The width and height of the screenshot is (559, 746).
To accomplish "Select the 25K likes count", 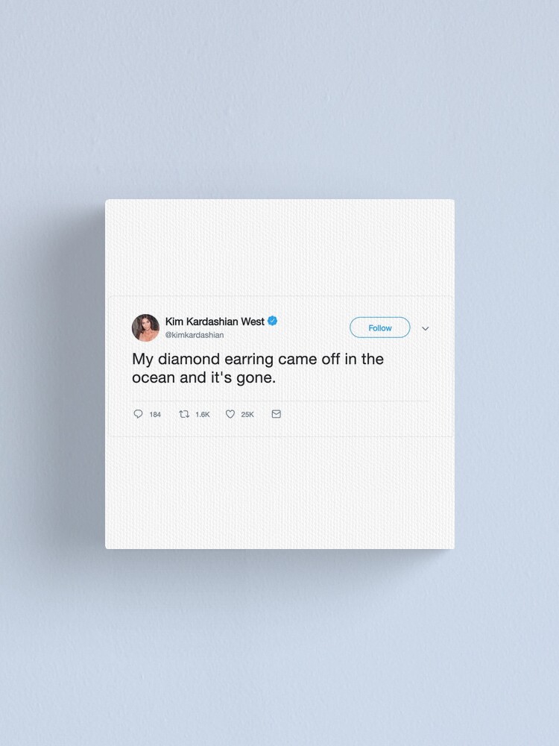I will point(247,414).
